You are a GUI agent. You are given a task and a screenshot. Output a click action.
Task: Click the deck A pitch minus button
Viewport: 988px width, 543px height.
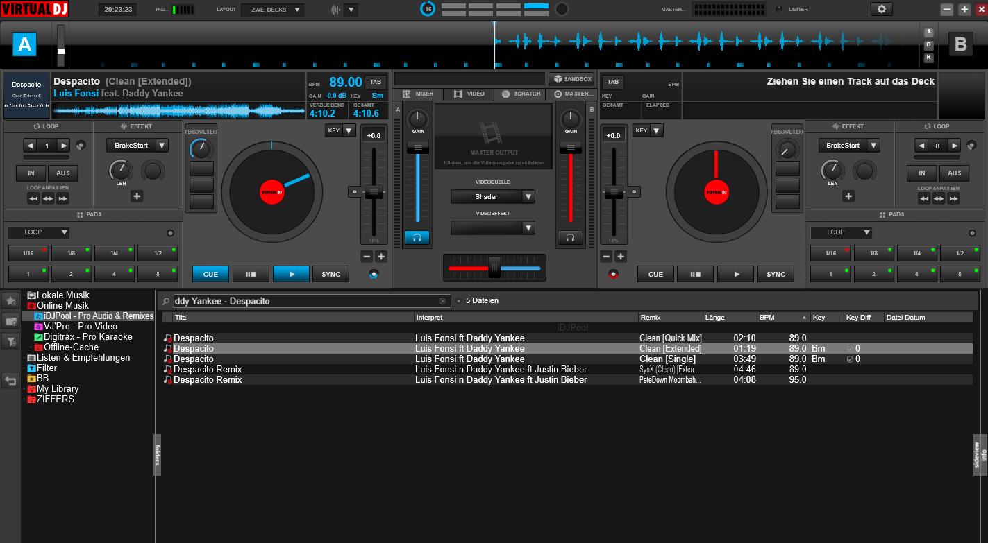[x=367, y=257]
